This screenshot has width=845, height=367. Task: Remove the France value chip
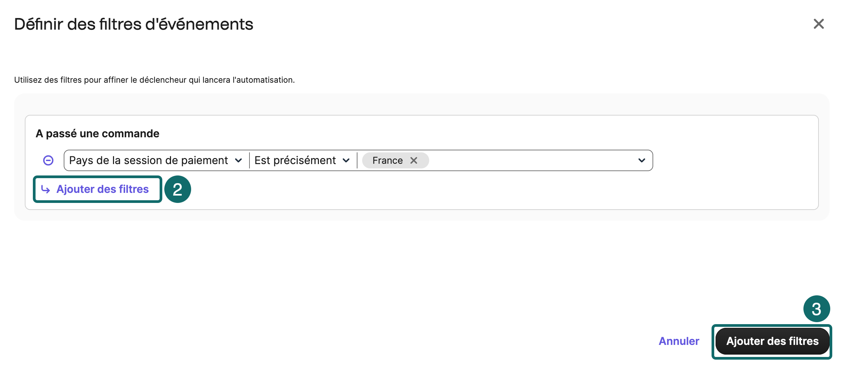(414, 160)
